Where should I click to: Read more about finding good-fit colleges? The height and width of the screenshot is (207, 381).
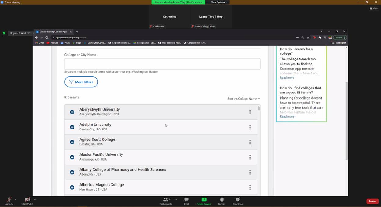[x=287, y=116]
